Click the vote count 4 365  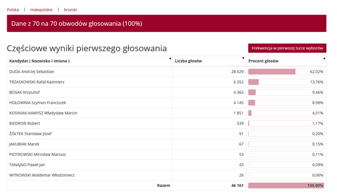(x=239, y=92)
